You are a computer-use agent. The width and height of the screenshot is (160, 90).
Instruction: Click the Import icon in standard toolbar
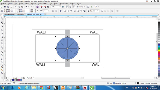tap(42, 7)
